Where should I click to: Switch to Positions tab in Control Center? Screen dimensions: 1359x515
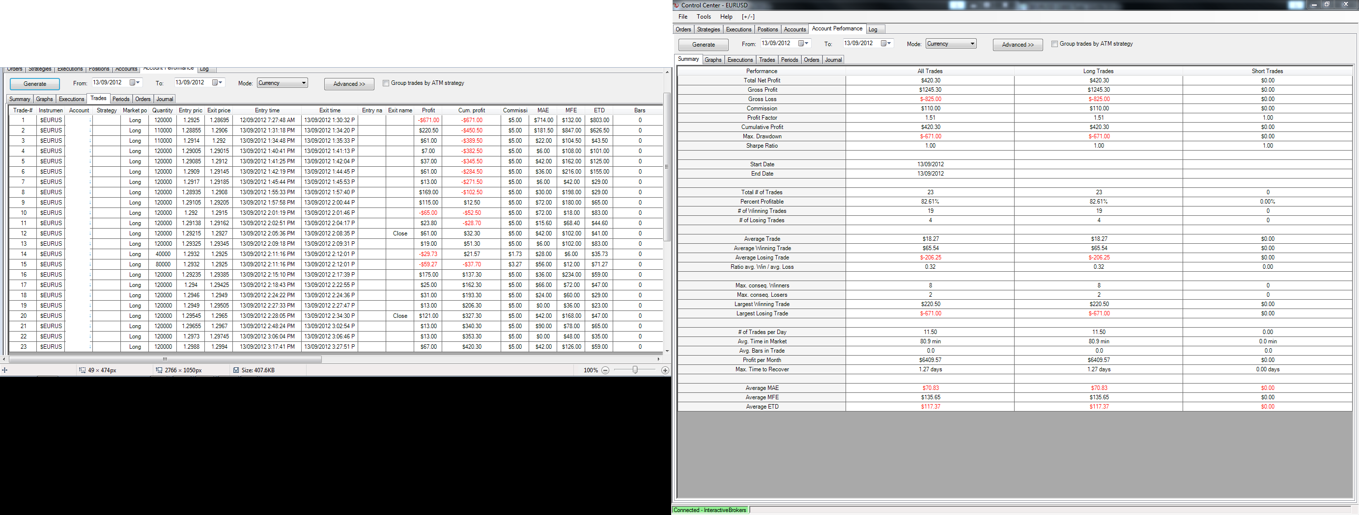tap(767, 29)
